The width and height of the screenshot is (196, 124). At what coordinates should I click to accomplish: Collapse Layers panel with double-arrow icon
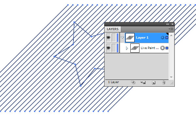167,24
